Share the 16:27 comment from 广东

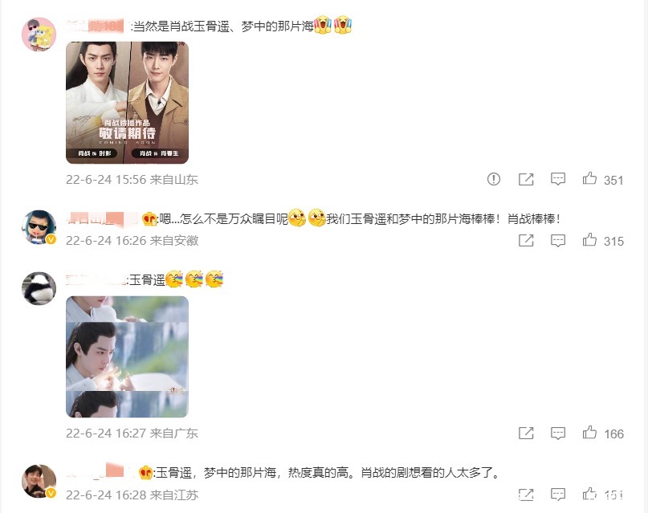coord(526,433)
